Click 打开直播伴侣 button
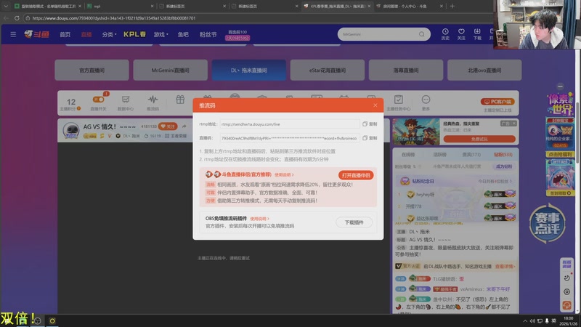The height and width of the screenshot is (327, 581). tap(356, 175)
